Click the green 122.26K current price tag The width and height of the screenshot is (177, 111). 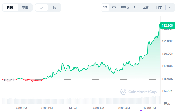pyautogui.click(x=167, y=25)
